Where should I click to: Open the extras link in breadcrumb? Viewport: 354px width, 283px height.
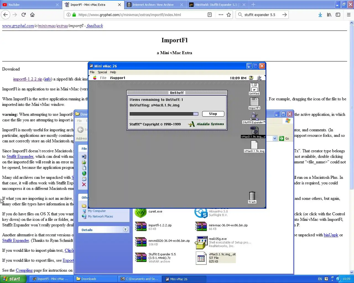pos(62,26)
